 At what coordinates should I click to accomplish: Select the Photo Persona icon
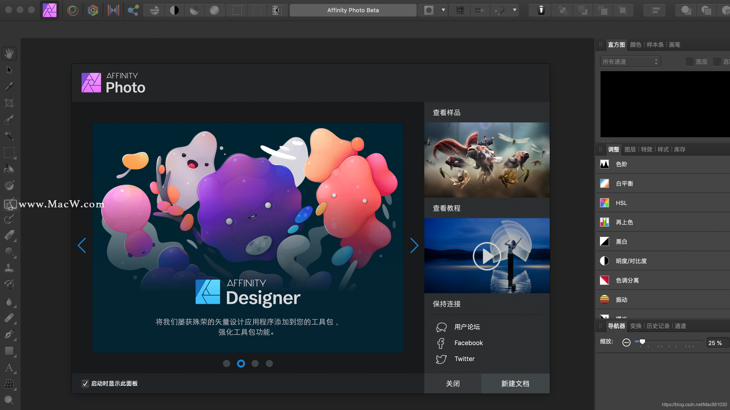(50, 10)
